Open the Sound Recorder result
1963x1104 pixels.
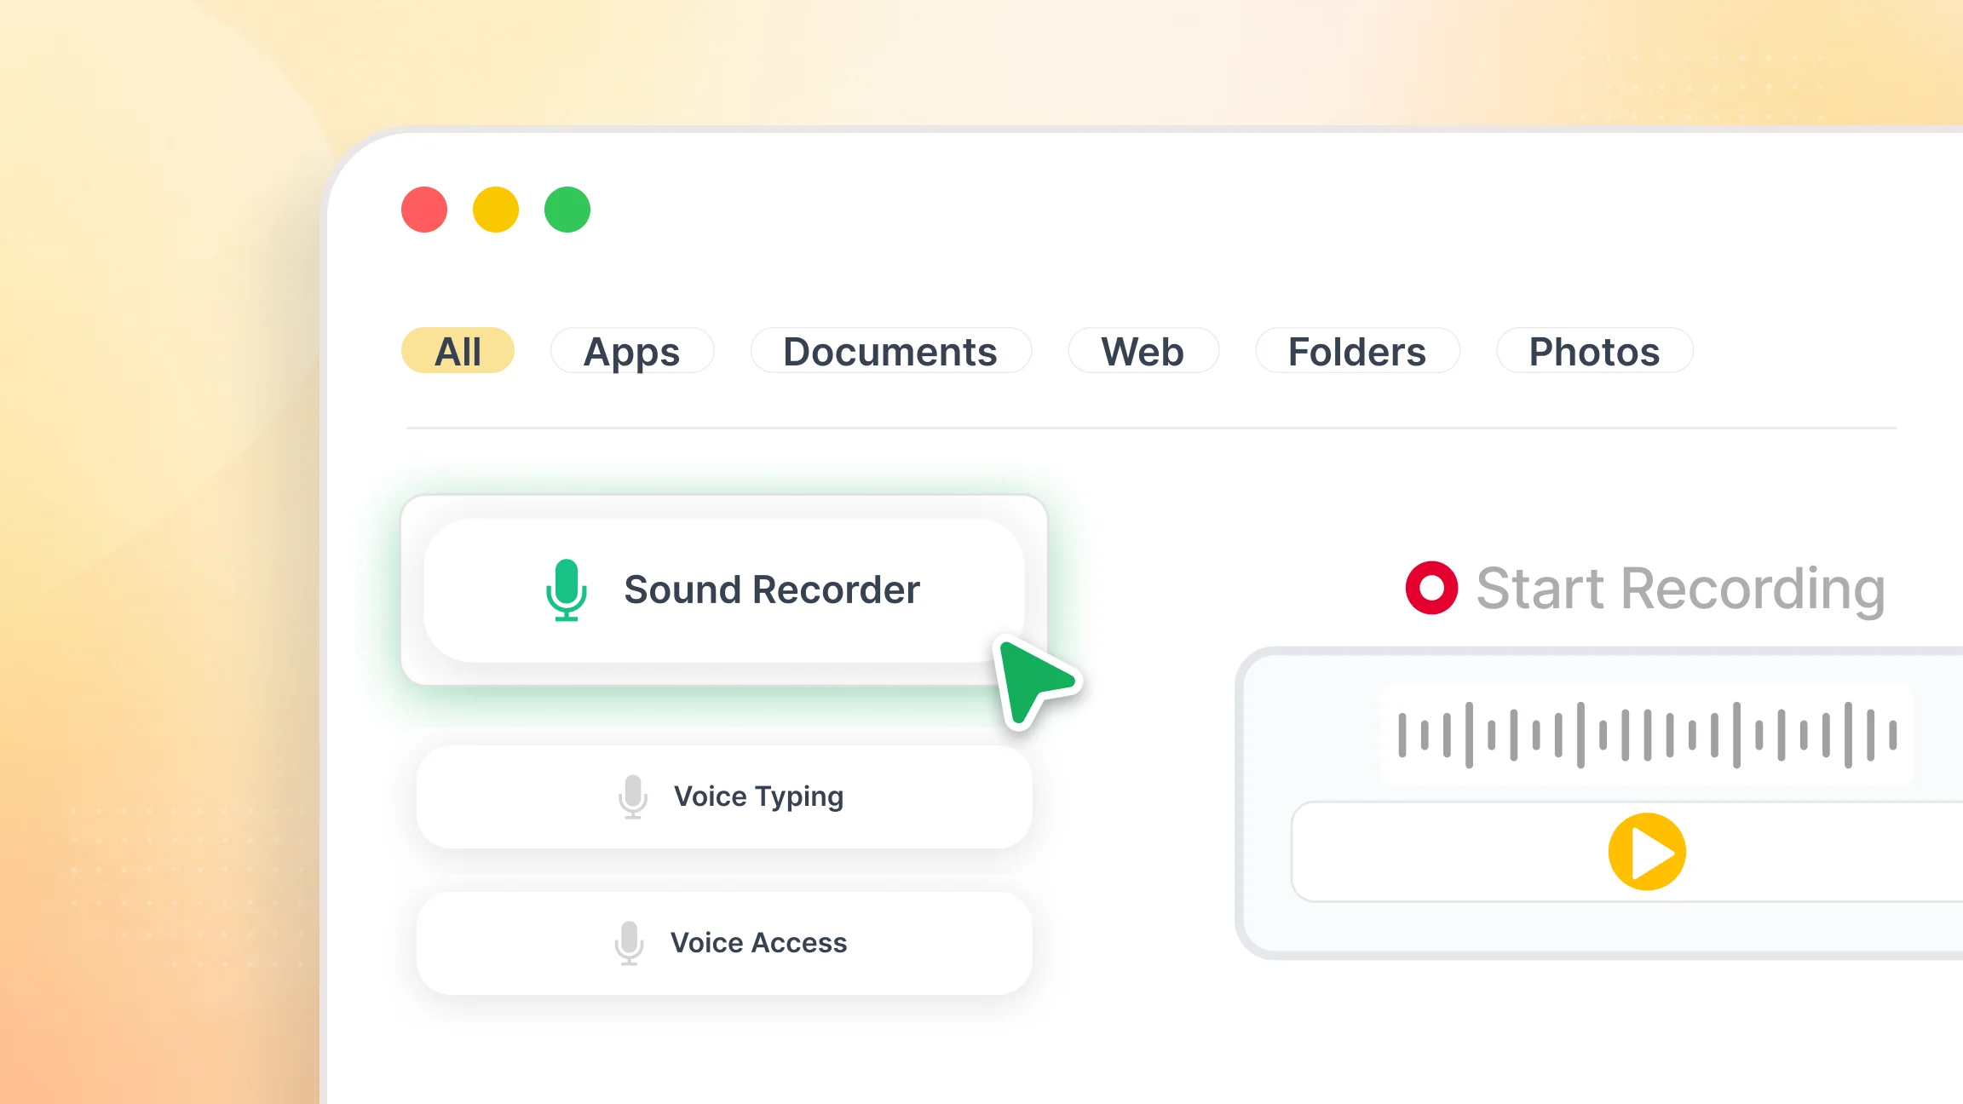724,589
